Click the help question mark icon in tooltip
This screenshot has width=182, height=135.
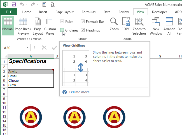[x=65, y=92]
